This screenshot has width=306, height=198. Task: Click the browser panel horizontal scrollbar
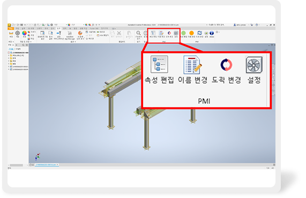tap(17, 165)
